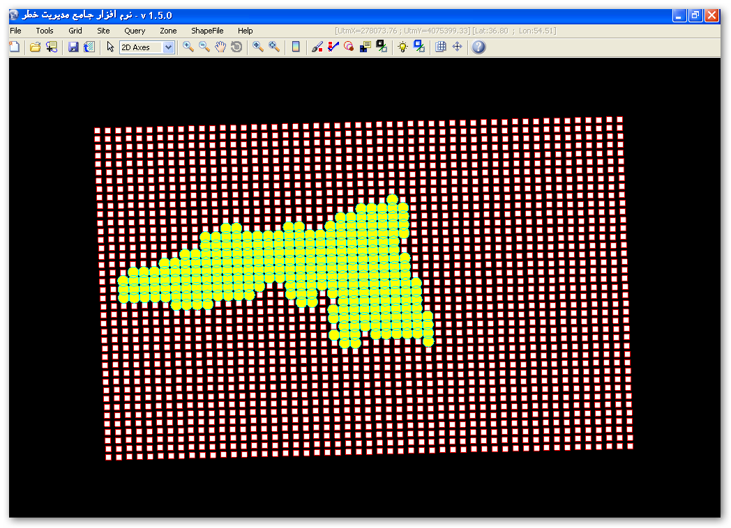731x528 pixels.
Task: Click inside the yellow highlighted zone
Action: point(314,265)
